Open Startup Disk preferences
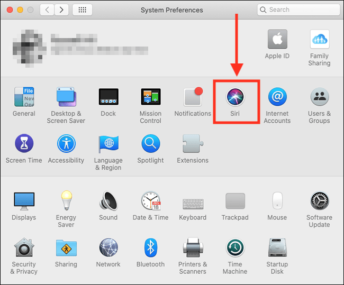This screenshot has width=344, height=285. [277, 247]
